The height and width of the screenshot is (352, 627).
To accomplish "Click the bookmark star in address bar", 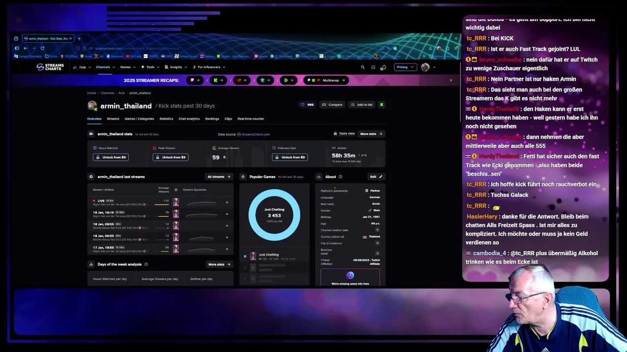I will (x=395, y=48).
